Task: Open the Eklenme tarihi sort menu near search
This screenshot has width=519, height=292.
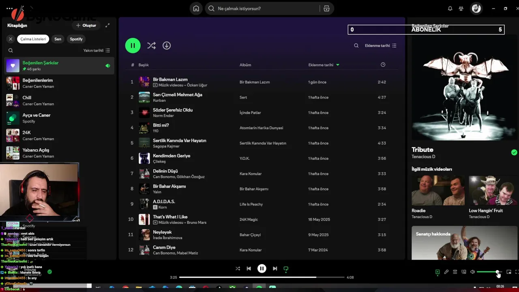Action: [x=381, y=45]
